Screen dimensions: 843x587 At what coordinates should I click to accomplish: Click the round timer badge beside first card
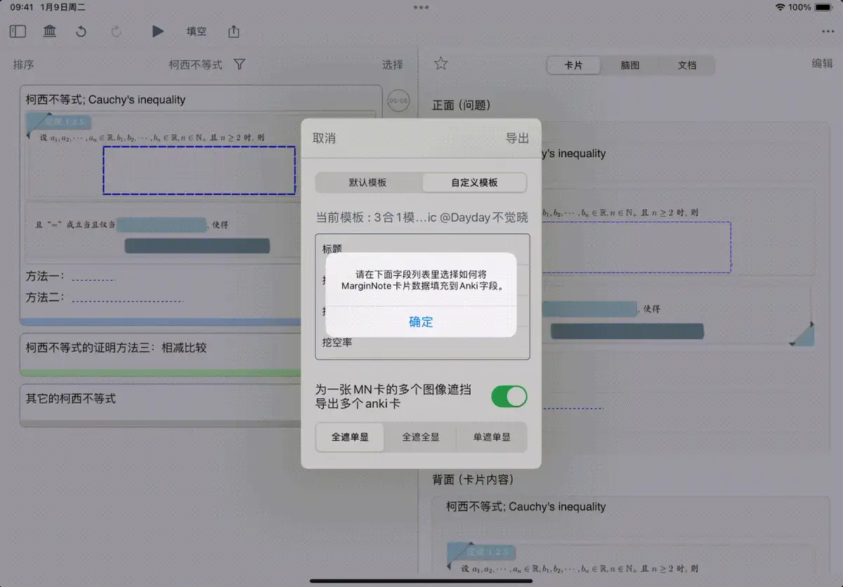click(398, 101)
